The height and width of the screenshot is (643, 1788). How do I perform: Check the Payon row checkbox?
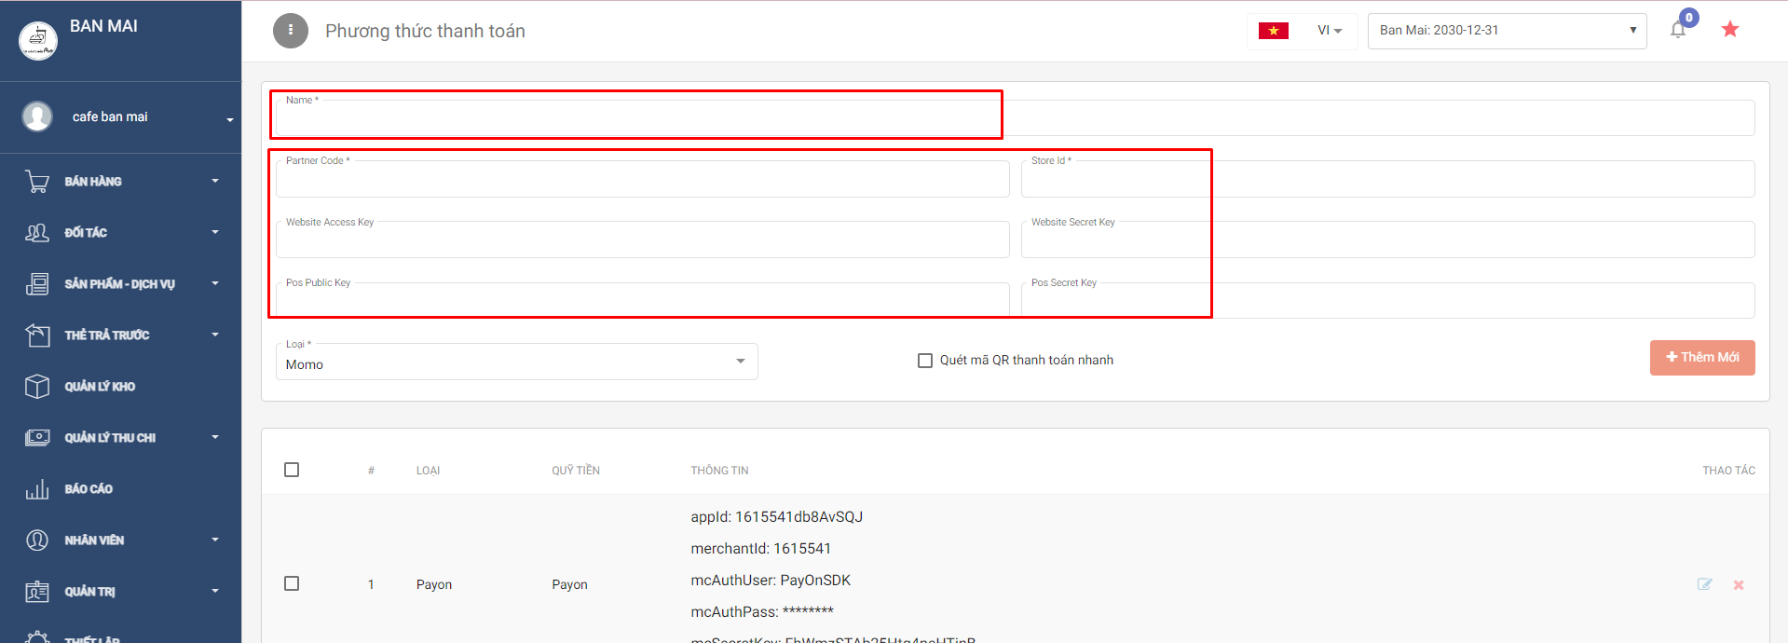tap(292, 583)
